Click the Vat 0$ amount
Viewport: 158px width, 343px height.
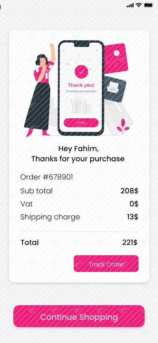coord(134,204)
